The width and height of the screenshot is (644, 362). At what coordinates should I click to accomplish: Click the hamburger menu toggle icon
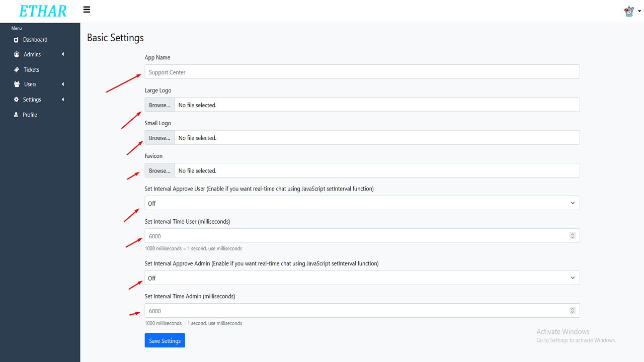point(87,10)
